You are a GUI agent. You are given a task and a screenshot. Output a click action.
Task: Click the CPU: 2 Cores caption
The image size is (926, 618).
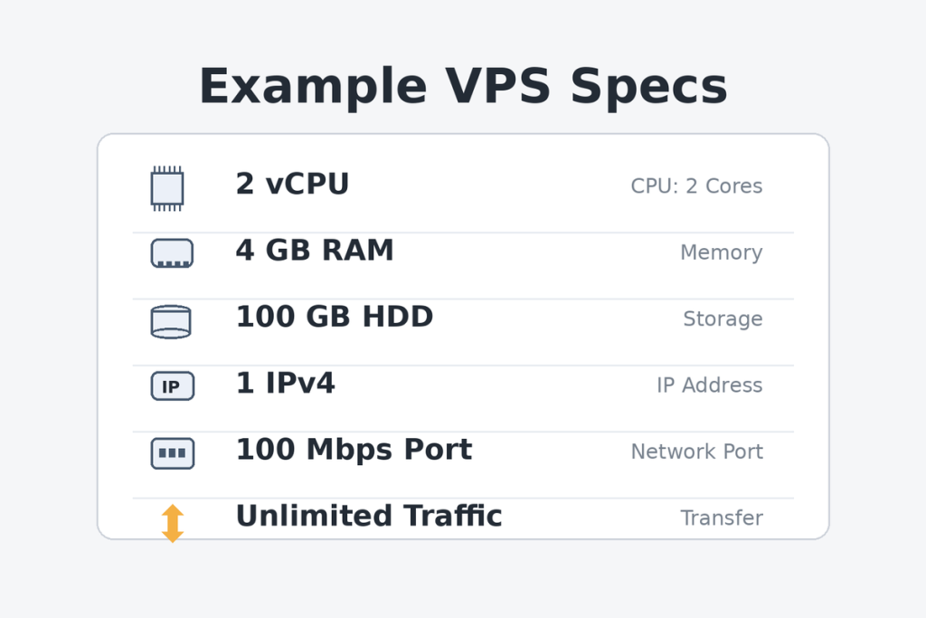click(x=696, y=186)
